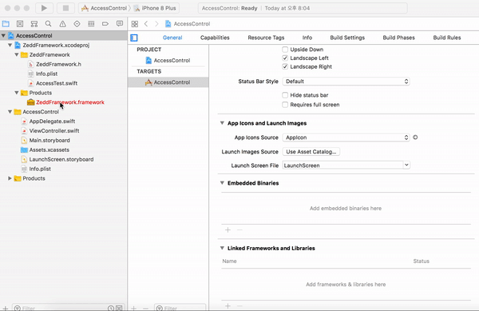This screenshot has height=311, width=479.
Task: Switch to the General tab
Action: pos(172,38)
